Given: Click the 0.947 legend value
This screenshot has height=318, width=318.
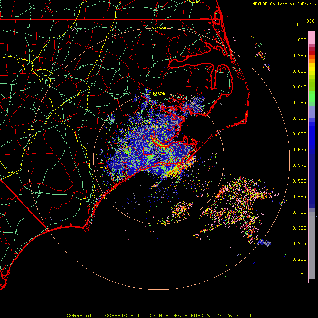Looking at the screenshot, I should [x=299, y=55].
